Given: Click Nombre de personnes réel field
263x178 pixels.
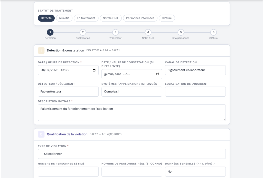Looking at the screenshot, I should pos(132,172).
